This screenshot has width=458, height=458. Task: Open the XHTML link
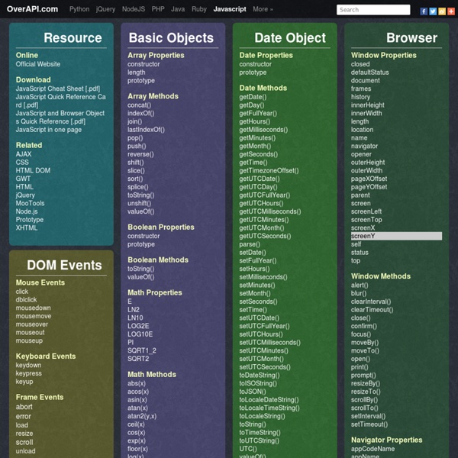tap(27, 227)
